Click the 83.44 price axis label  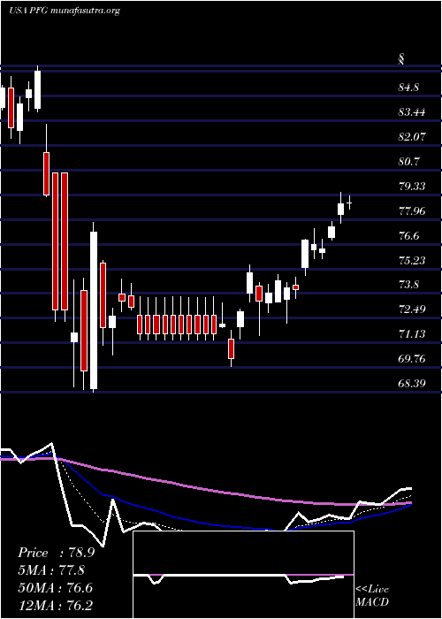tap(412, 112)
